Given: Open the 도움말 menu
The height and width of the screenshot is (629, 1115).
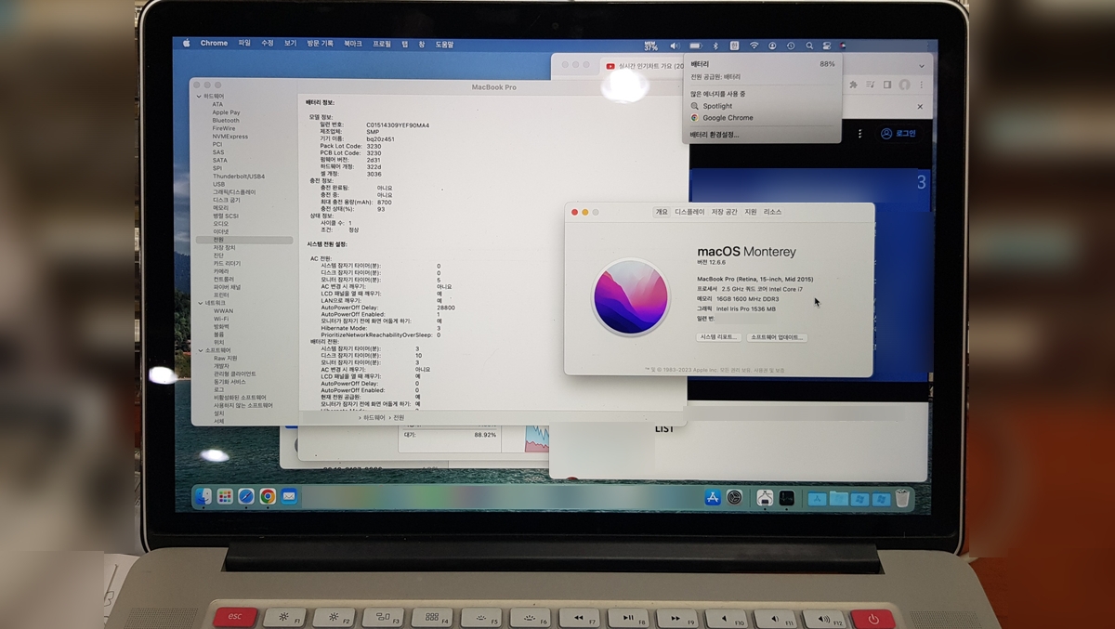Looking at the screenshot, I should [x=444, y=44].
